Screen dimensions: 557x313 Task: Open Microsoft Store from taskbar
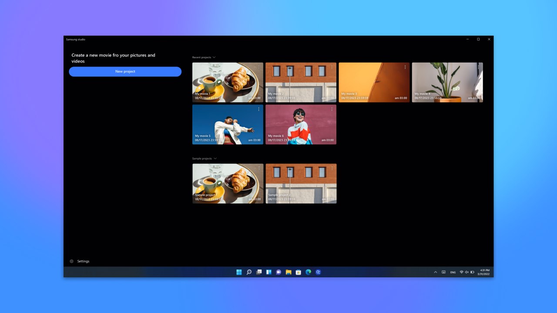point(299,272)
